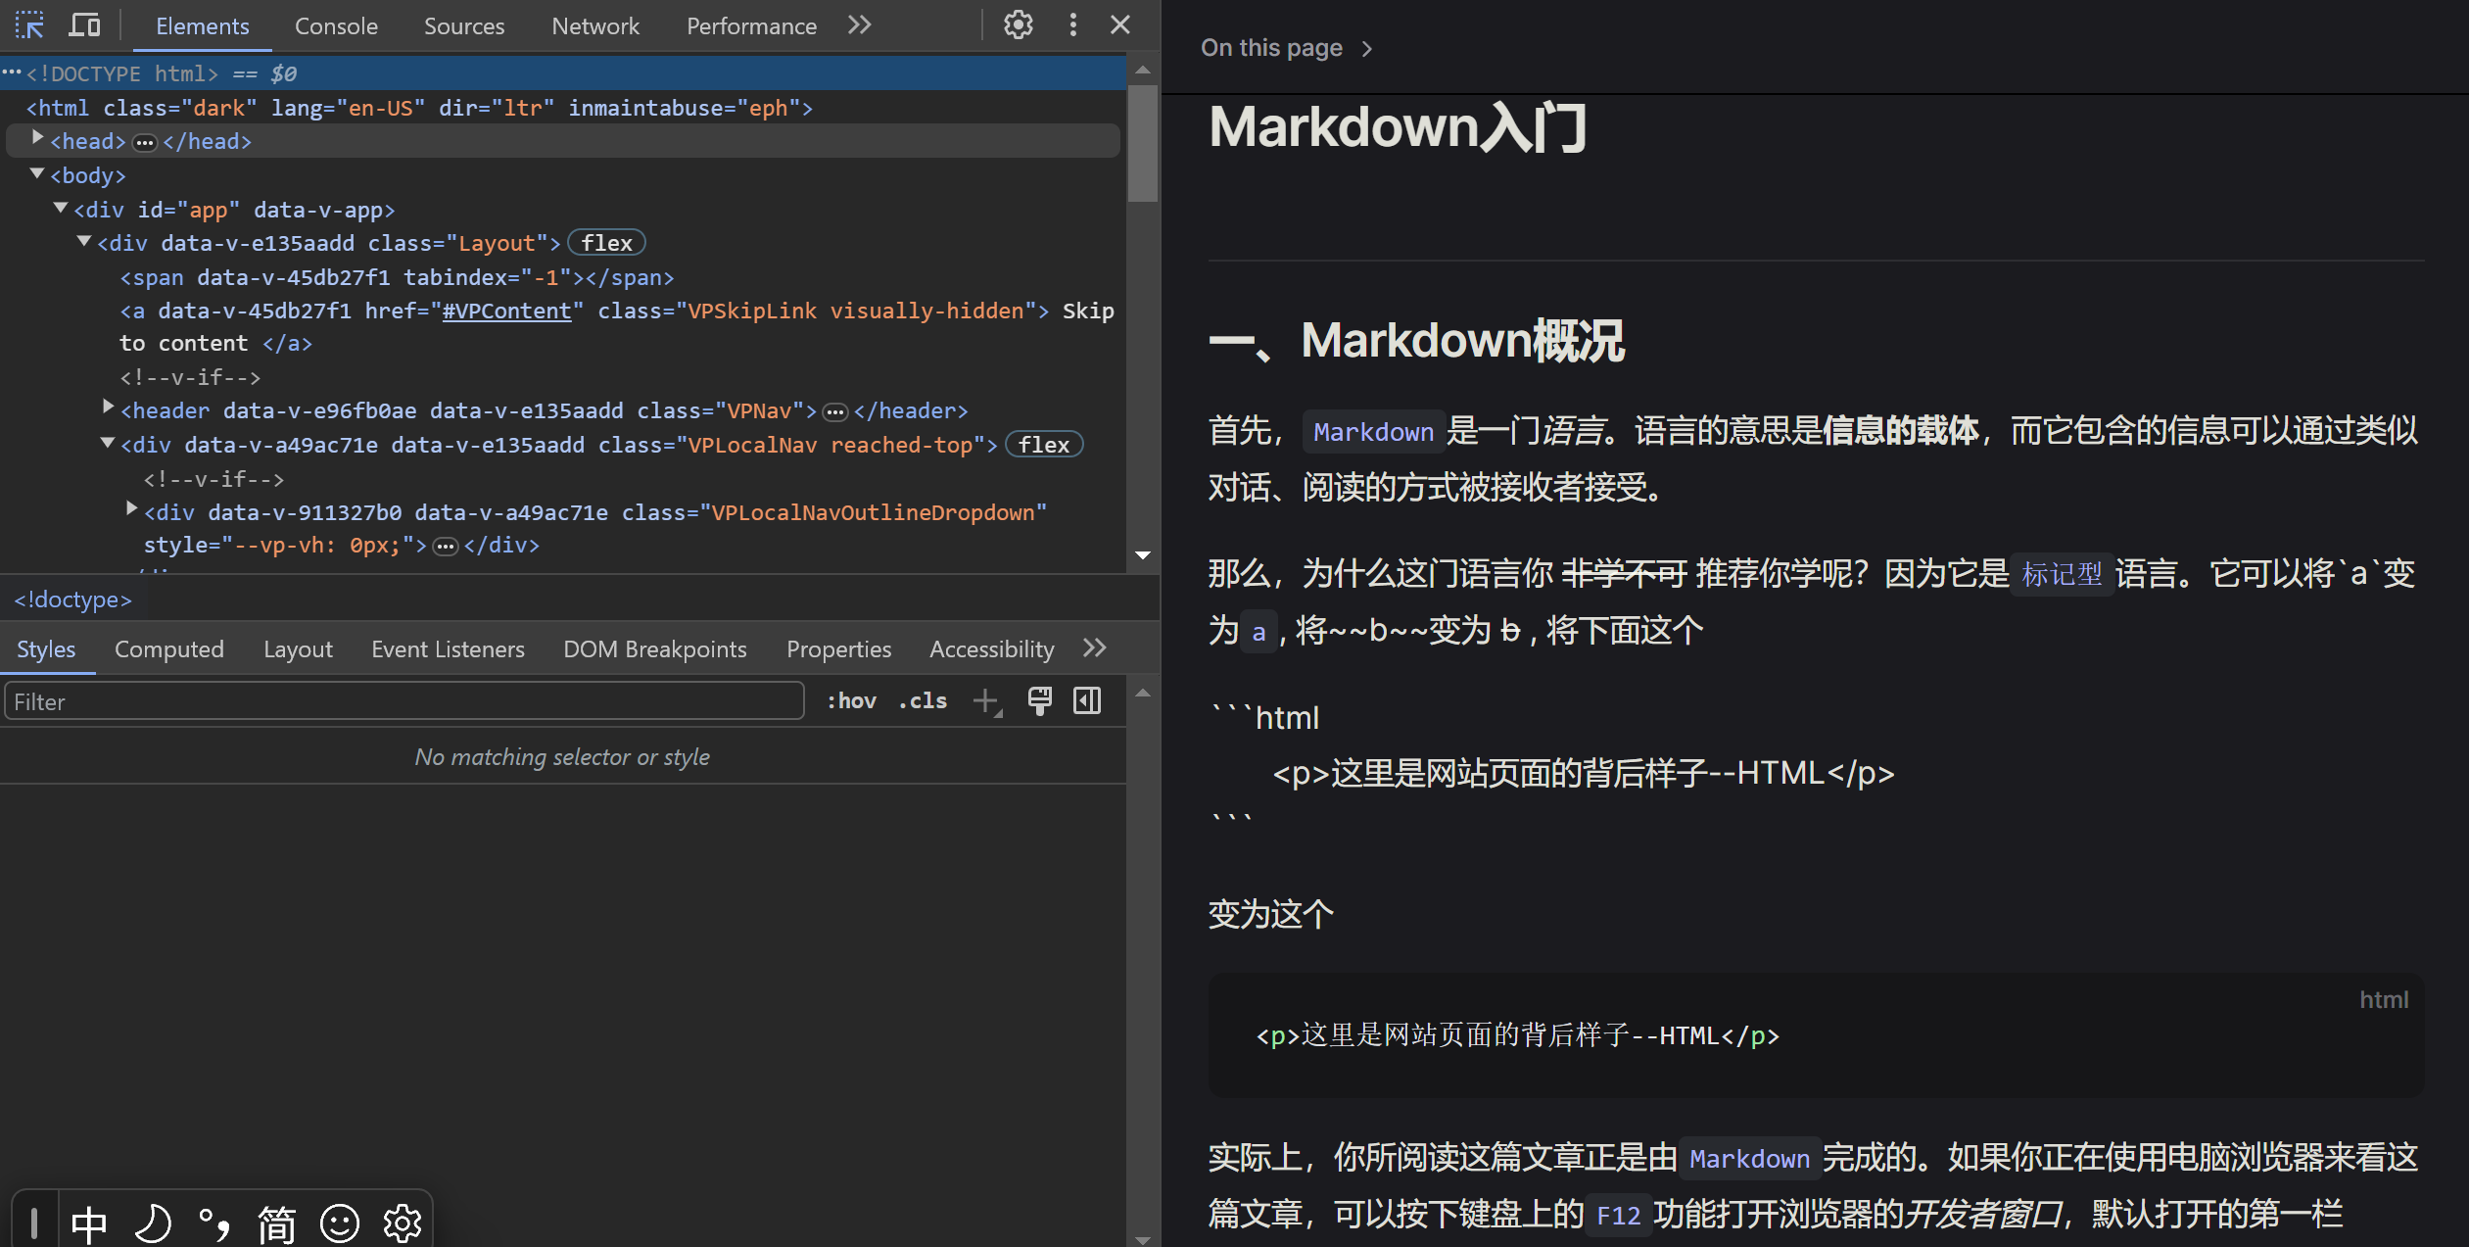Open IME emoji smiley panel
Screen dimensions: 2469x1247
click(x=340, y=1223)
